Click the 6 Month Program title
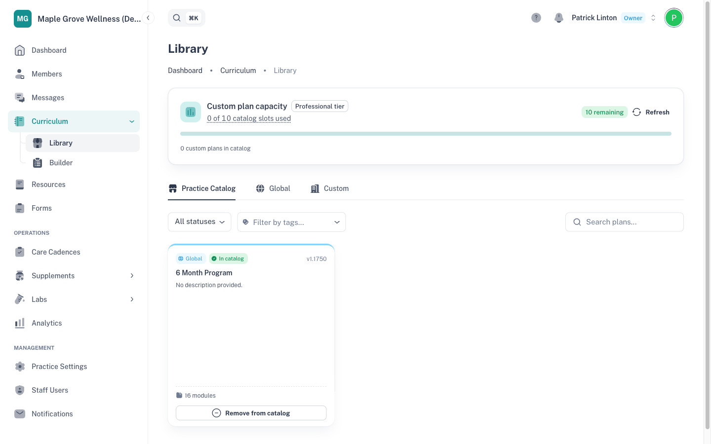This screenshot has width=711, height=444. tap(204, 273)
